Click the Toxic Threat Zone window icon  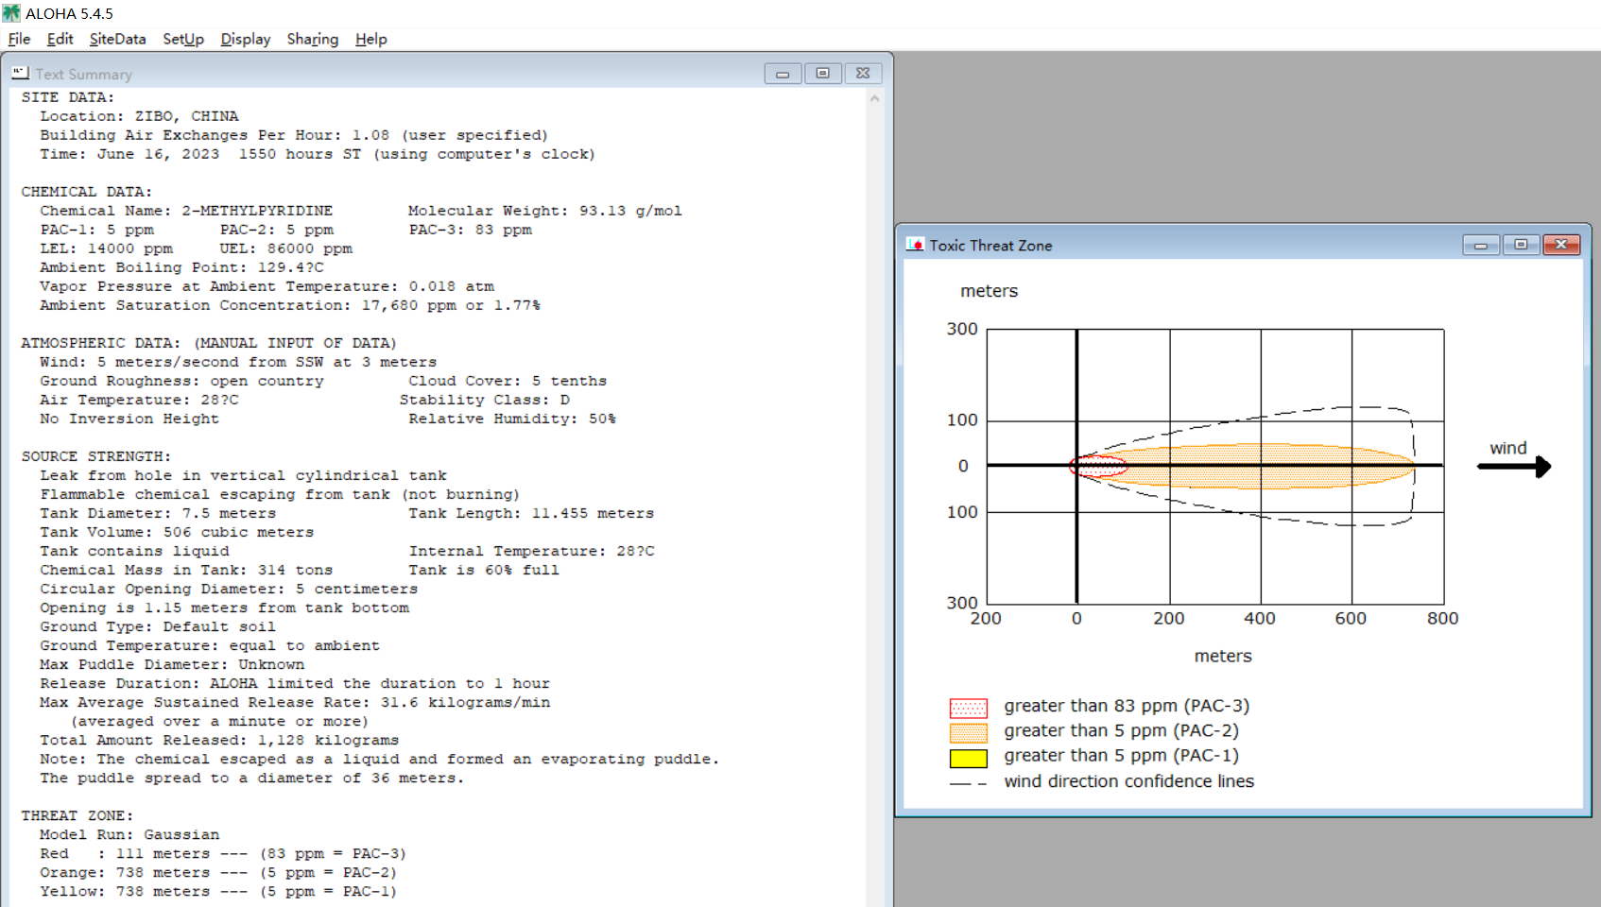[915, 245]
